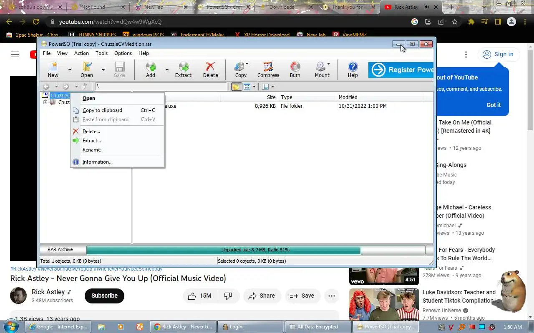The image size is (534, 333).
Task: Open dropdown arrow next to Open
Action: pyautogui.click(x=103, y=70)
